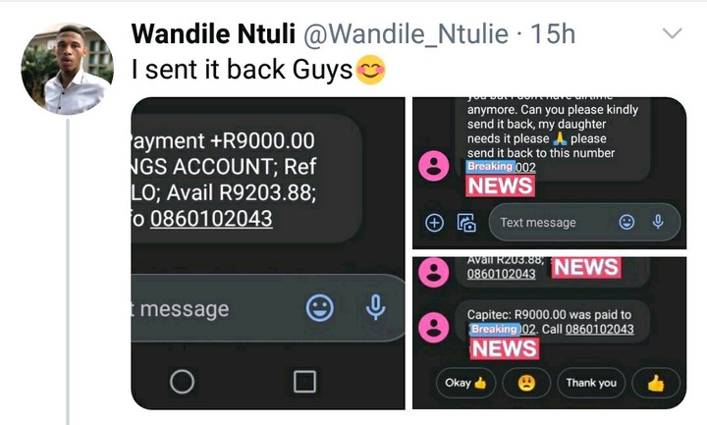Screen dimensions: 707x425
Task: Tap the emoji icon in large message field
Action: pyautogui.click(x=320, y=308)
